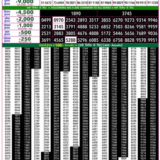Image resolution: width=160 pixels, height=160 pixels.
Task: Click winning number 6338
Action: click(x=106, y=40)
